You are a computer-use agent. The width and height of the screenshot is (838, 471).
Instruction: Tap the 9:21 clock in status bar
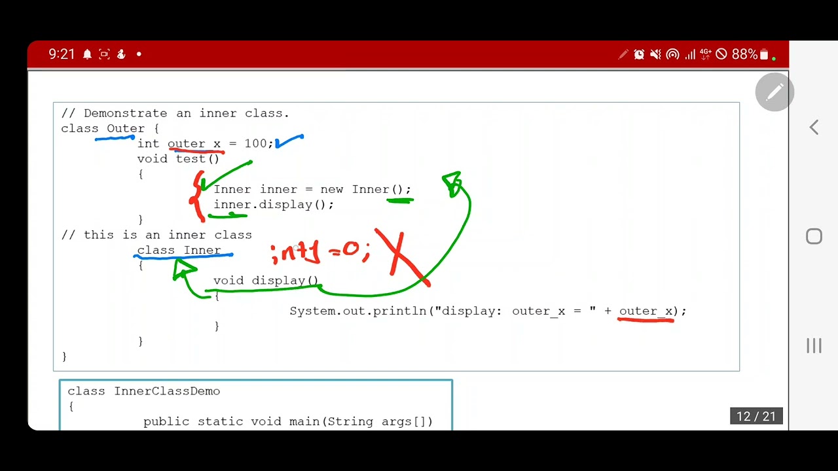click(62, 54)
